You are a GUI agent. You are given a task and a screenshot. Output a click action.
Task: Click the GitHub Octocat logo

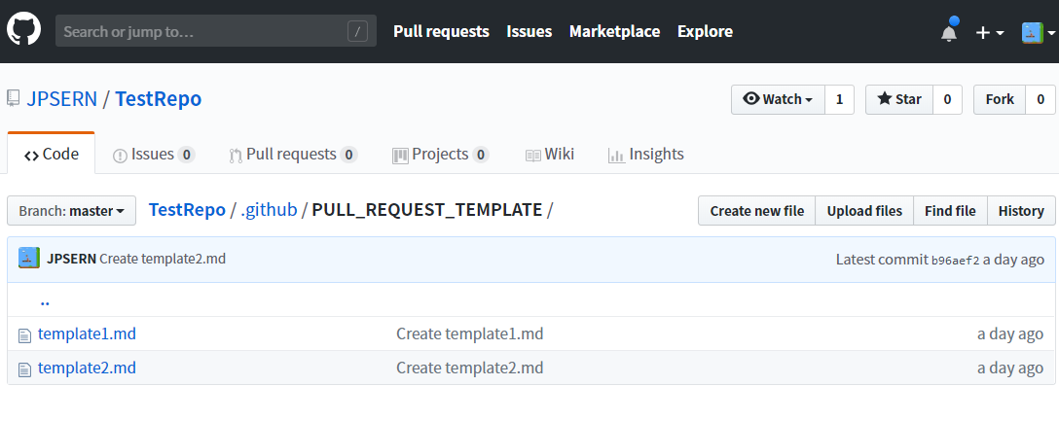(x=24, y=31)
